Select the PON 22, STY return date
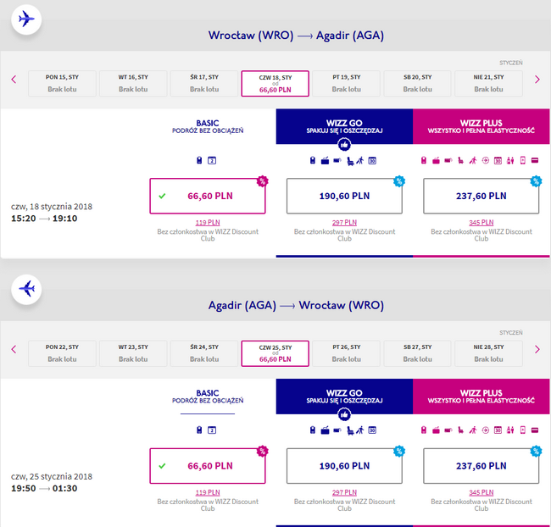Screen dimensions: 551x527 (62, 353)
